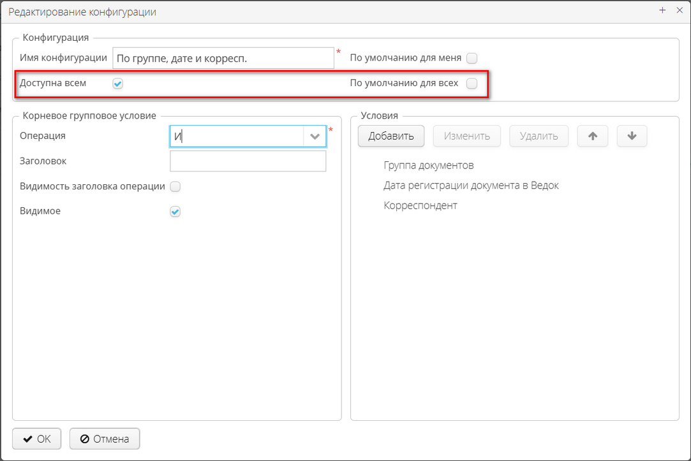
Task: Click the down arrow icon to reorder conditions
Action: 632,136
